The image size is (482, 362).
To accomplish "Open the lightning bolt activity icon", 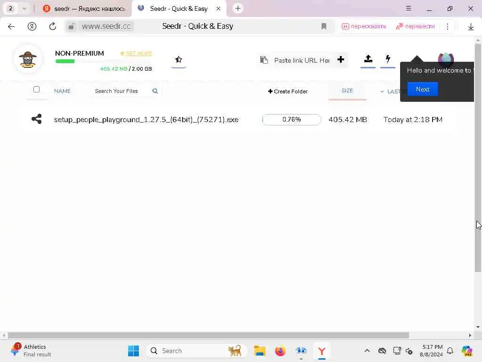I will [388, 58].
